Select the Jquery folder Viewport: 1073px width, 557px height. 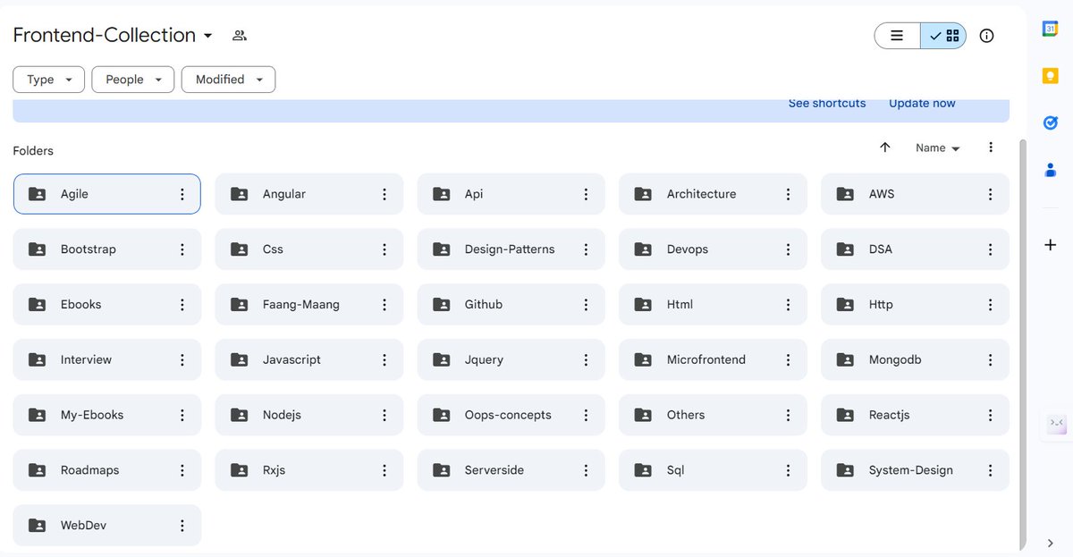point(511,360)
